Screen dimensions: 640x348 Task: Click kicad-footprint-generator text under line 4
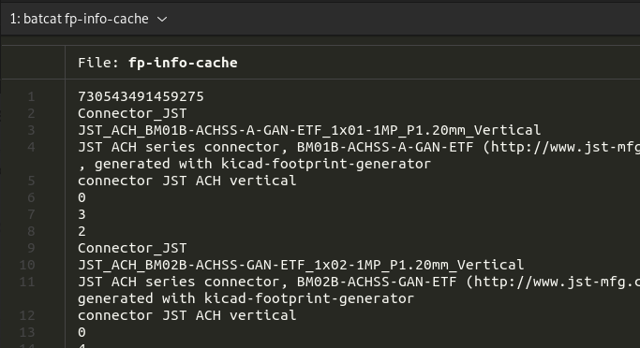click(325, 164)
